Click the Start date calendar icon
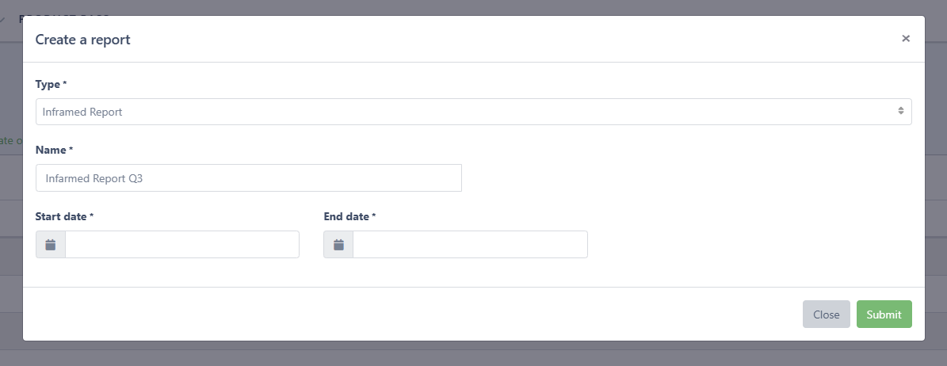 click(51, 245)
